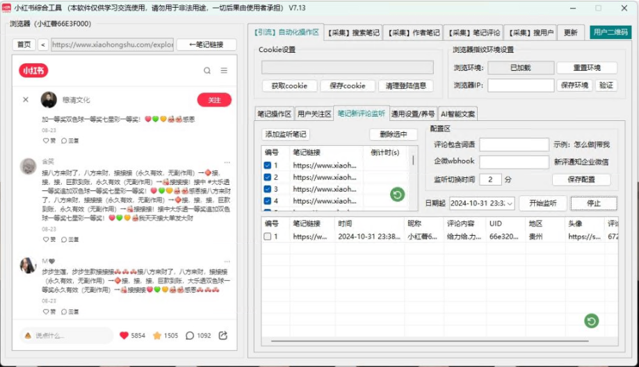Reply to the first comment by 稳清文化
This screenshot has width=639, height=367.
70,140
